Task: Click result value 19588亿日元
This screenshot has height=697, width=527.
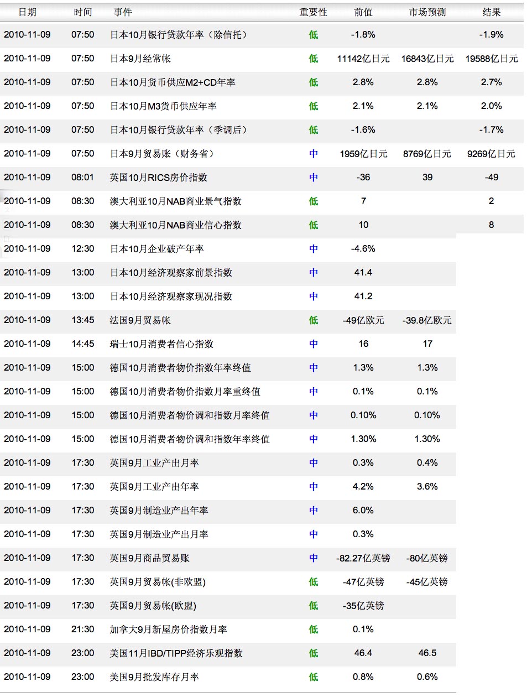Action: (492, 59)
